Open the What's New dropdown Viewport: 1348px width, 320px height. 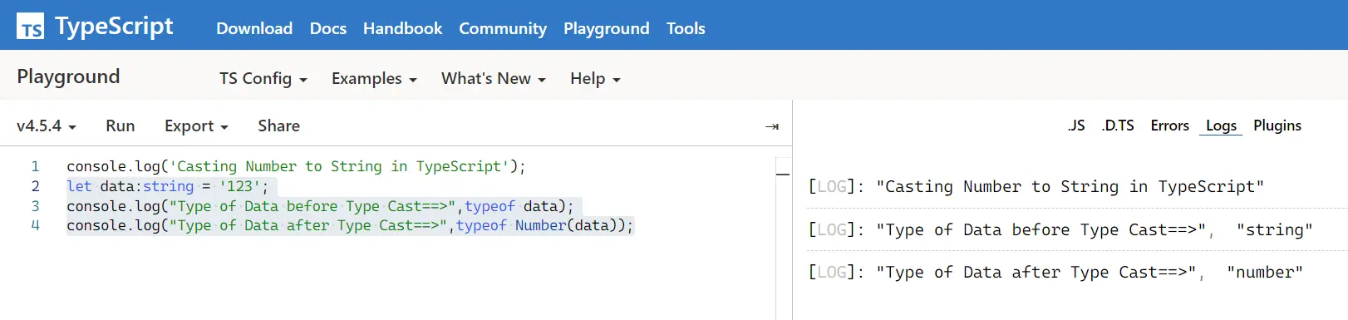(x=494, y=79)
